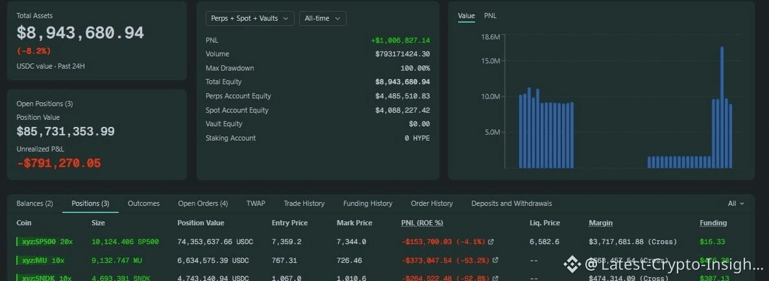The height and width of the screenshot is (281, 769).
Task: Select the Positions (3) tab
Action: point(90,203)
